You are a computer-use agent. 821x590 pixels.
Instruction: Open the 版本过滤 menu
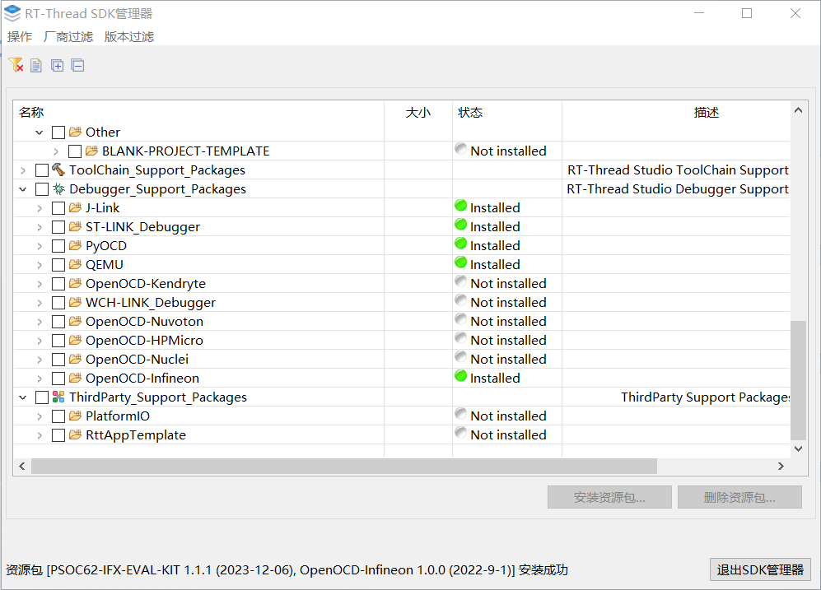(x=129, y=36)
